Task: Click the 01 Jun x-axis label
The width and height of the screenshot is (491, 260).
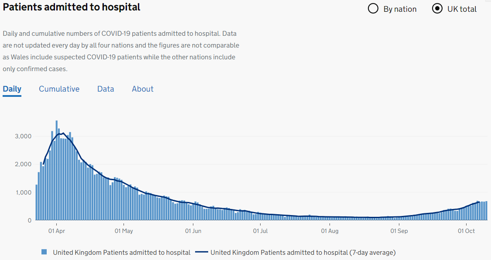Action: 193,231
